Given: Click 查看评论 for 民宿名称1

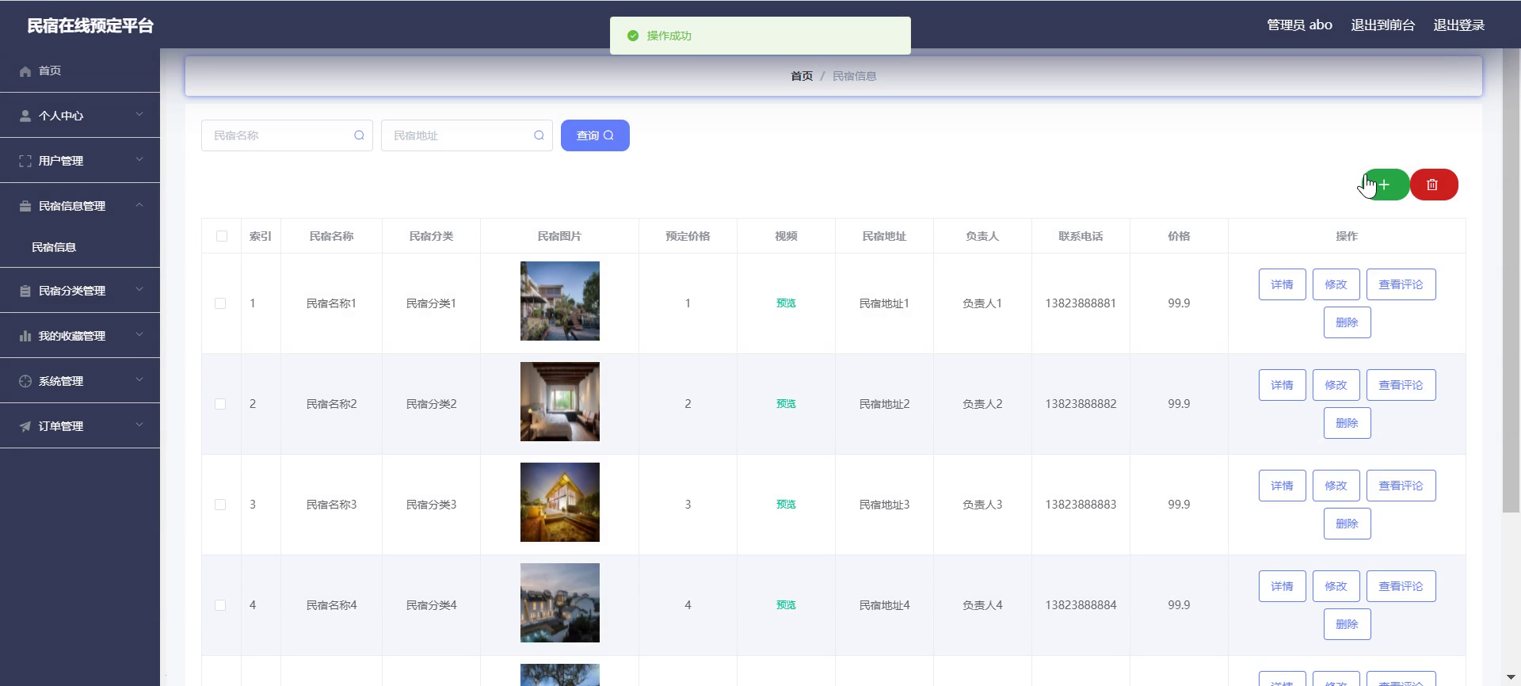Looking at the screenshot, I should pyautogui.click(x=1401, y=284).
